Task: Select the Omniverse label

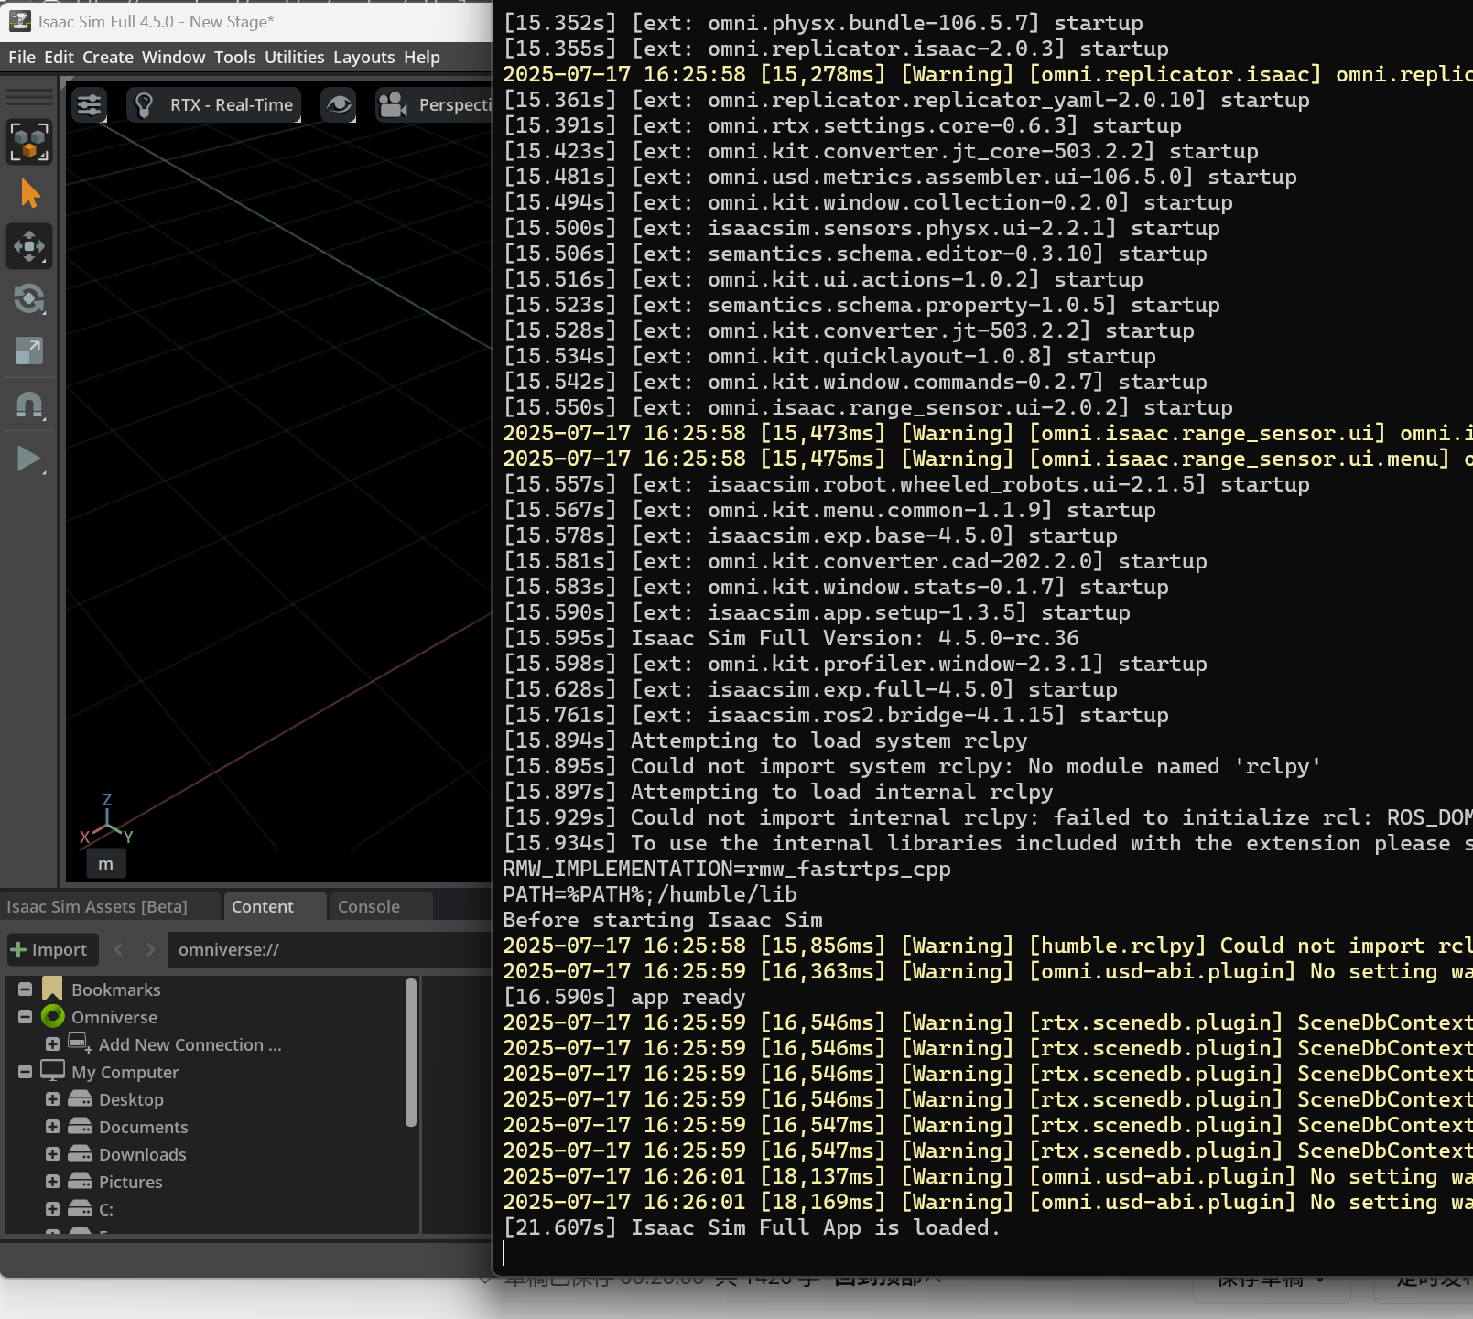Action: pos(114,1017)
